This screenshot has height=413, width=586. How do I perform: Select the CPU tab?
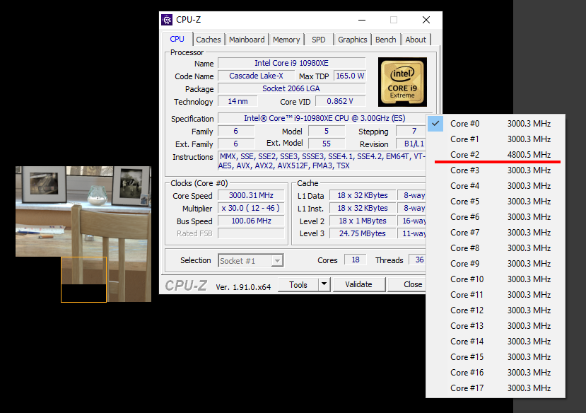coord(177,39)
